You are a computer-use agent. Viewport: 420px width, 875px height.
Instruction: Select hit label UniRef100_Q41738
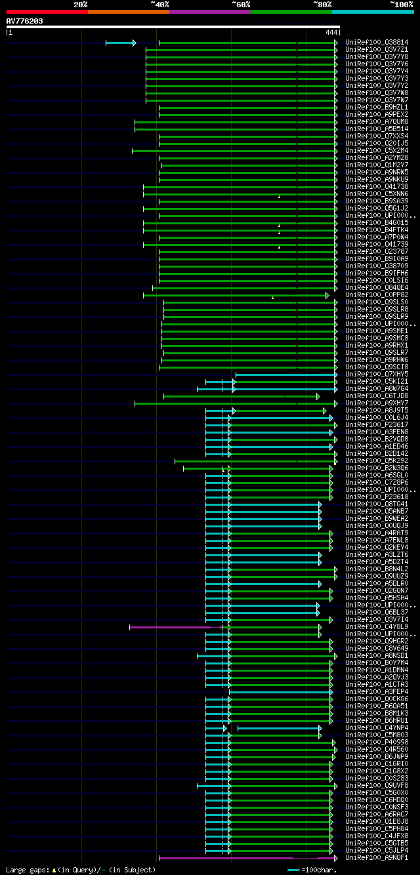pos(377,186)
